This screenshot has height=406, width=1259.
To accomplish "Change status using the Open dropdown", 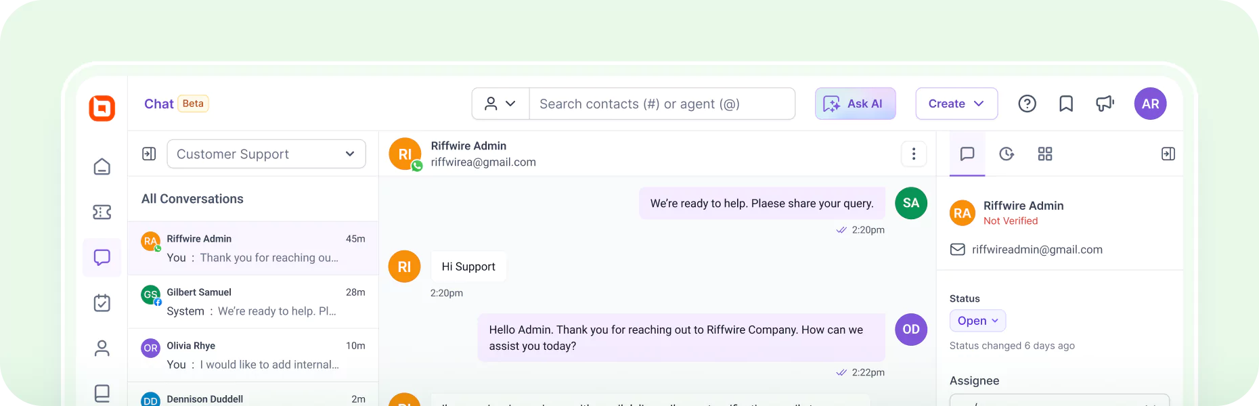I will [x=977, y=320].
